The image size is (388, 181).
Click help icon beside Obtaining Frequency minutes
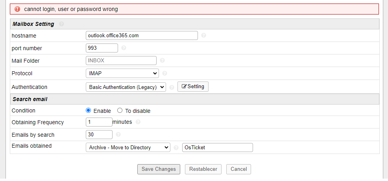point(138,122)
